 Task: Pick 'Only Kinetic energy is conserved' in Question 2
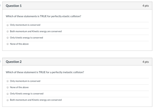click(x=8, y=94)
